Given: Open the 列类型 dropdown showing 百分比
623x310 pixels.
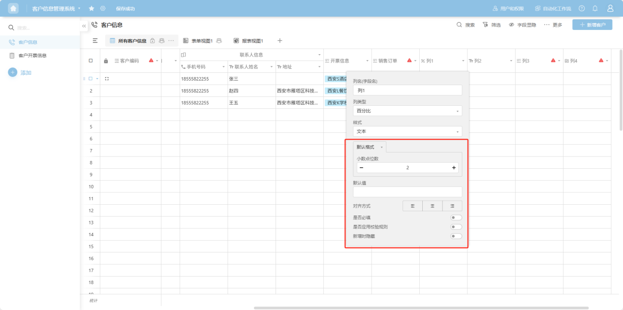Looking at the screenshot, I should click(407, 111).
